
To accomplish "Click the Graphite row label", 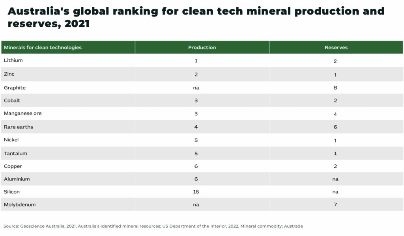I will click(15, 88).
